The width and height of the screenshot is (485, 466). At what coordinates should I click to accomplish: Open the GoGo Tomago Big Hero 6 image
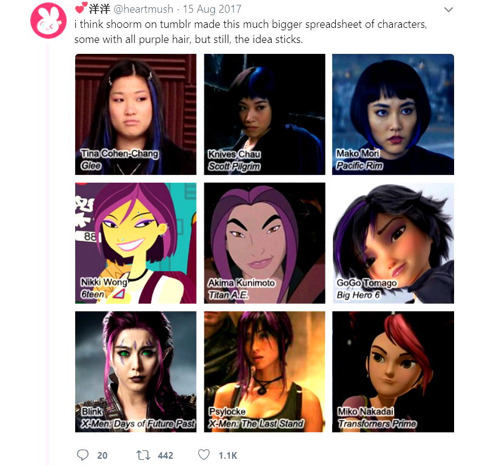point(393,243)
